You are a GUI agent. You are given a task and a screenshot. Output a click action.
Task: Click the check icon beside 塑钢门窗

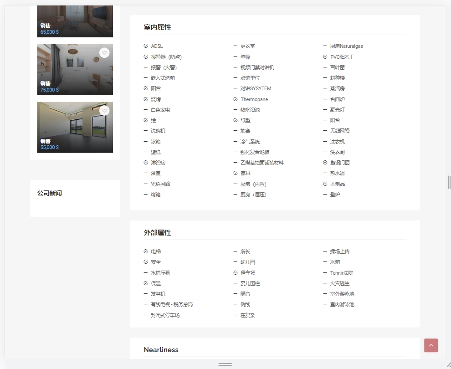[325, 162]
